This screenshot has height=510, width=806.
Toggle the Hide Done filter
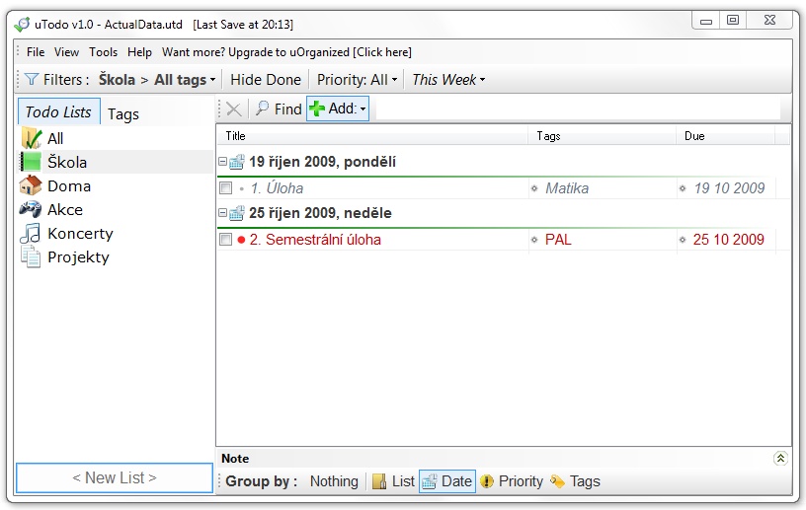point(266,80)
